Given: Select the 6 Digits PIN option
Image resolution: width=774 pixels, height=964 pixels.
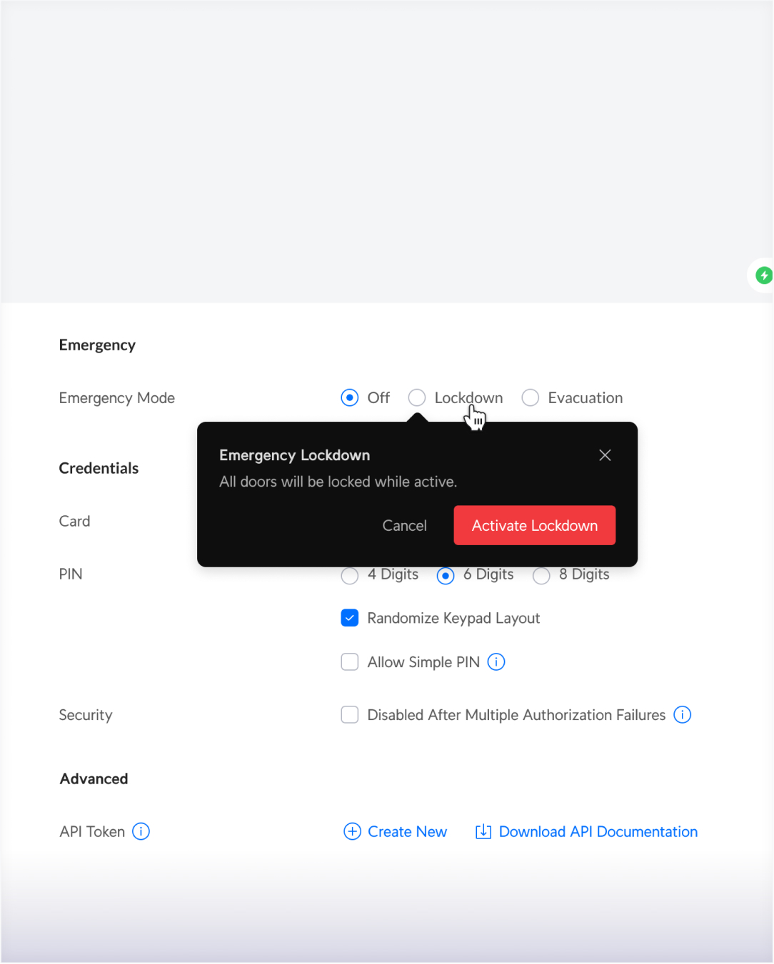Looking at the screenshot, I should tap(446, 576).
